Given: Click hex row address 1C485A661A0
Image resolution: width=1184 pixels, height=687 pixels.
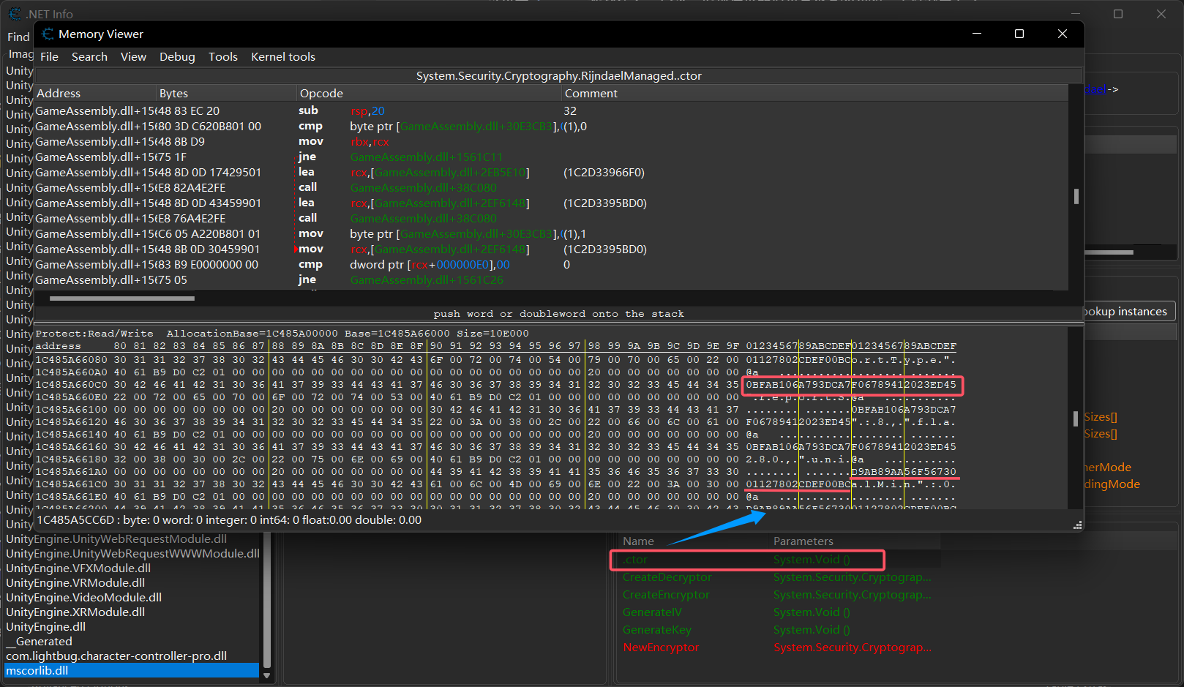Looking at the screenshot, I should pyautogui.click(x=71, y=472).
